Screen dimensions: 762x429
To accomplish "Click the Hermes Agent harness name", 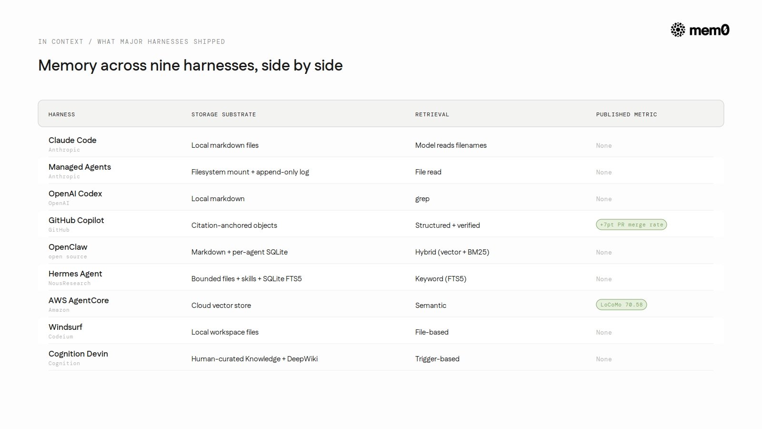I will tap(75, 274).
